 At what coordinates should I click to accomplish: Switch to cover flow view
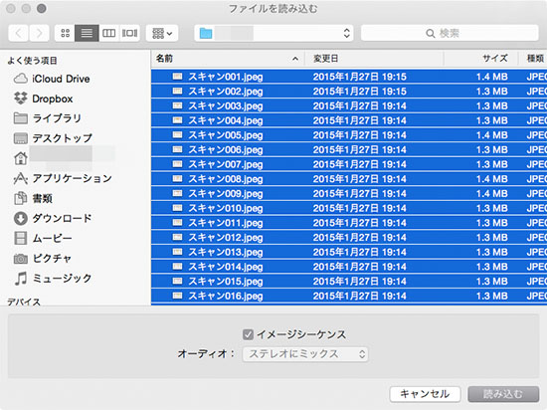point(129,33)
